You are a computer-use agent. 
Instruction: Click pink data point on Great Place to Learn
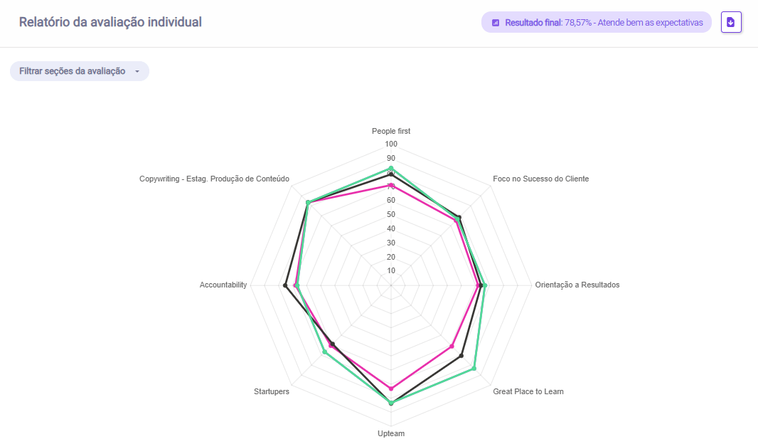(452, 347)
